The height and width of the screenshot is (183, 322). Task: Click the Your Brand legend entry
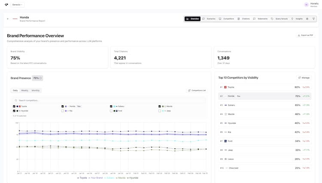95,178
